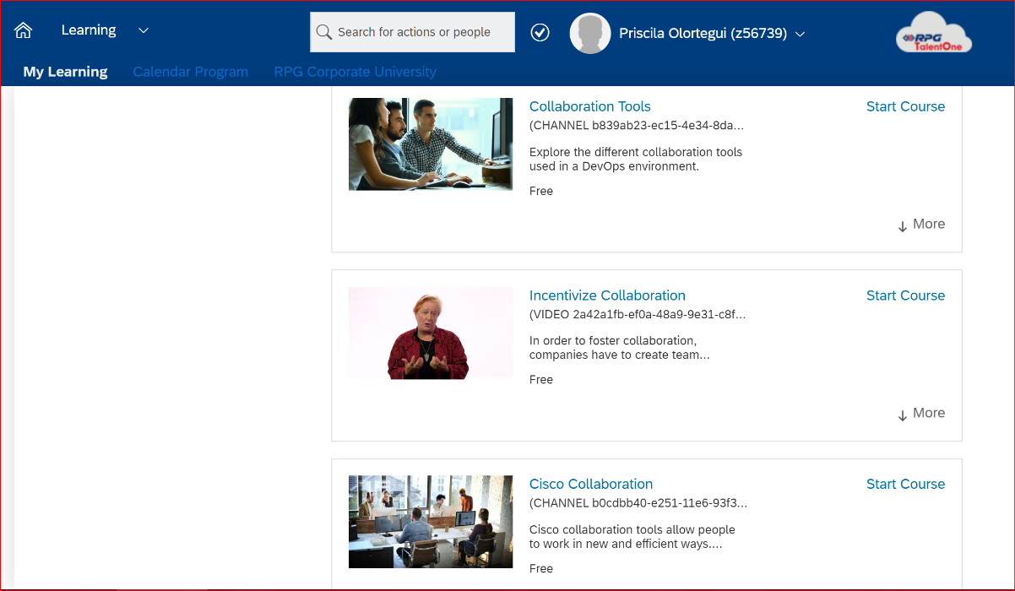Image resolution: width=1015 pixels, height=591 pixels.
Task: Open the Cisco Collaboration course title
Action: tap(591, 484)
